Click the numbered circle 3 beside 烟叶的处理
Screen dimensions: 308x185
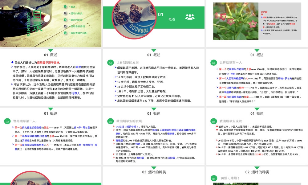(65, 20)
